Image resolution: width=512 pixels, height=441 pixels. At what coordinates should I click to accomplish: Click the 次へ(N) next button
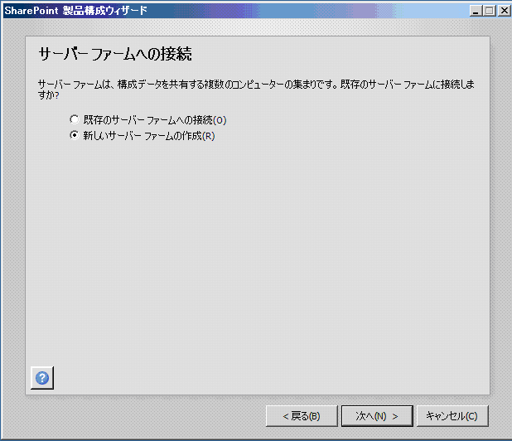point(377,416)
